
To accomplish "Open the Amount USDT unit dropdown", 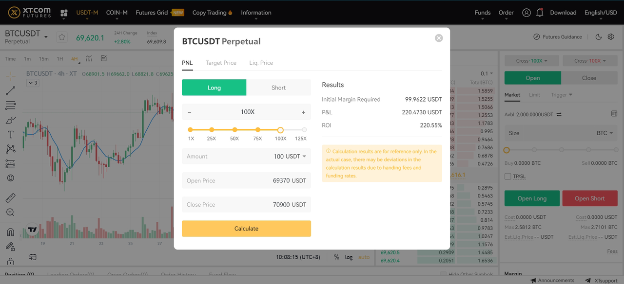I will (x=304, y=157).
